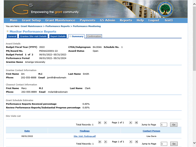Click next page icon in bottom pager

(130, 142)
